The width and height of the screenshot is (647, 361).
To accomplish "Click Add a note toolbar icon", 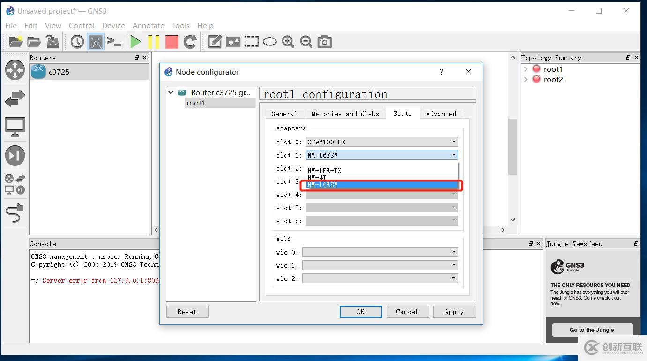I will [215, 42].
